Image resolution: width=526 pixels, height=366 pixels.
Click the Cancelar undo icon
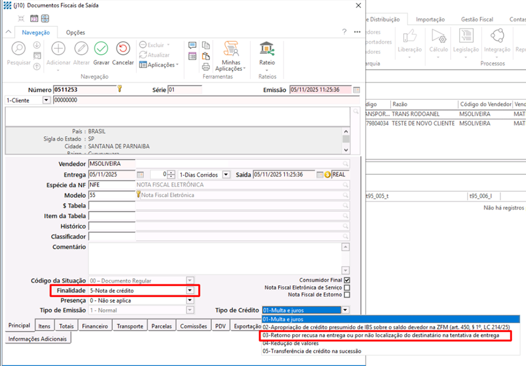pyautogui.click(x=123, y=49)
